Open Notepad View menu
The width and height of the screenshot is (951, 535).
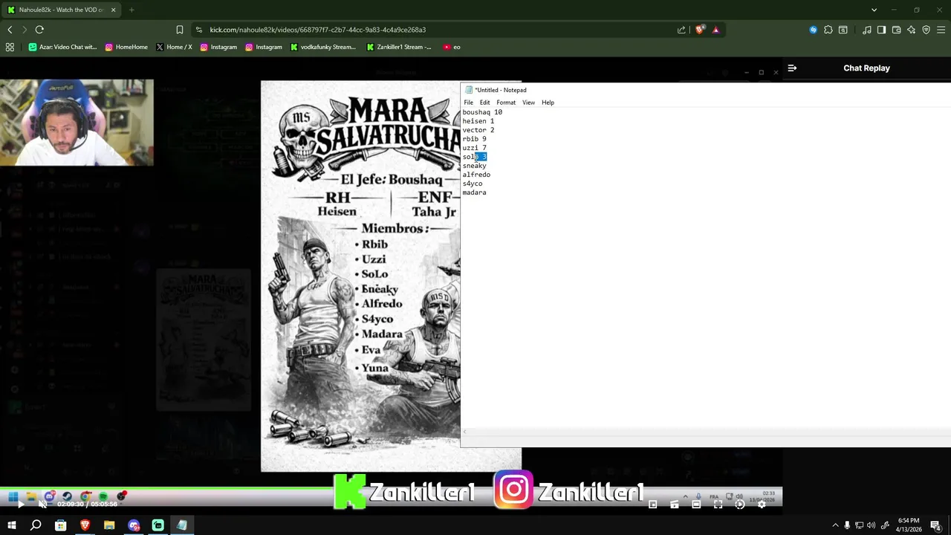[x=528, y=103]
